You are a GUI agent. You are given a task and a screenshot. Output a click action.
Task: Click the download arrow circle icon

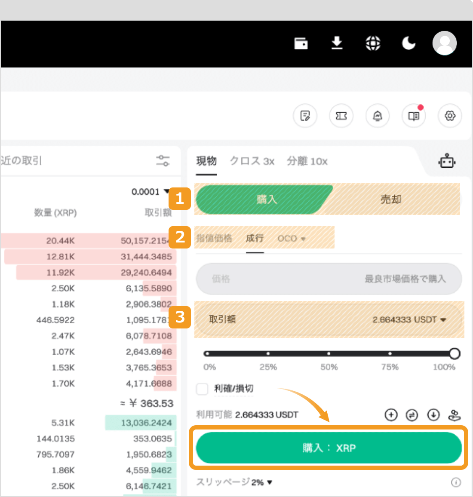433,414
